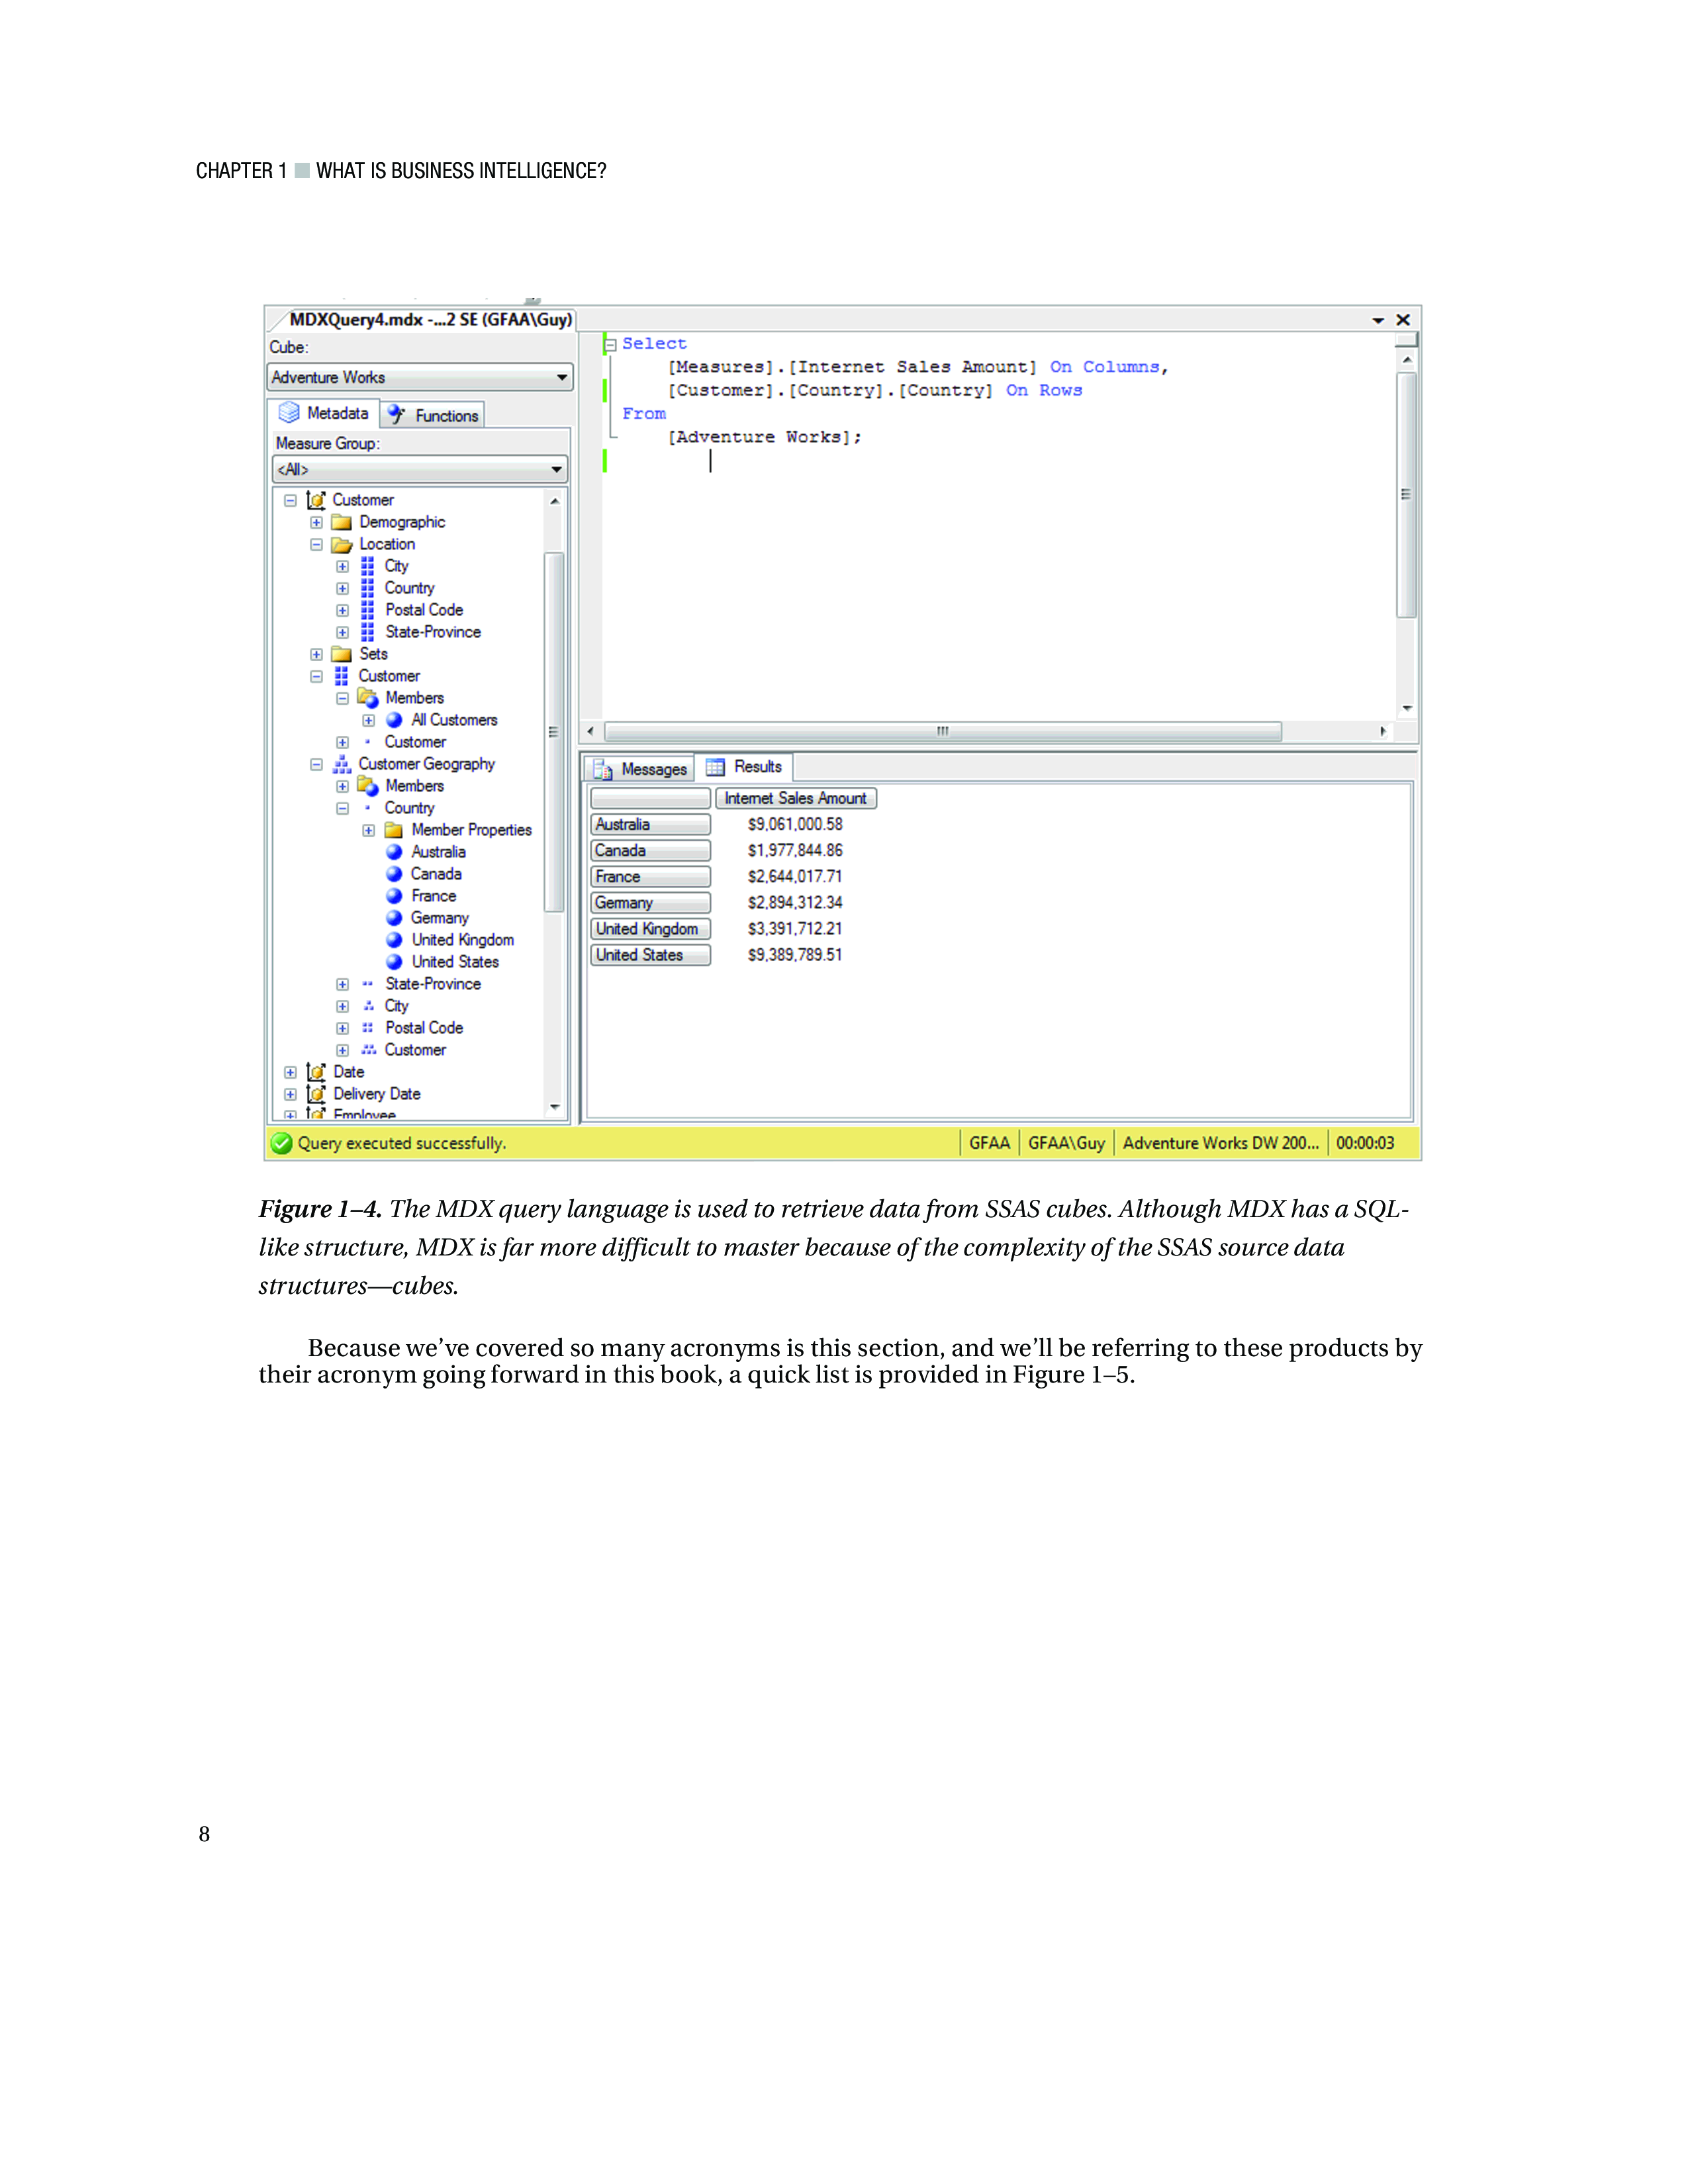This screenshot has width=1688, height=2184.
Task: Select the United States tree member
Action: (x=455, y=962)
